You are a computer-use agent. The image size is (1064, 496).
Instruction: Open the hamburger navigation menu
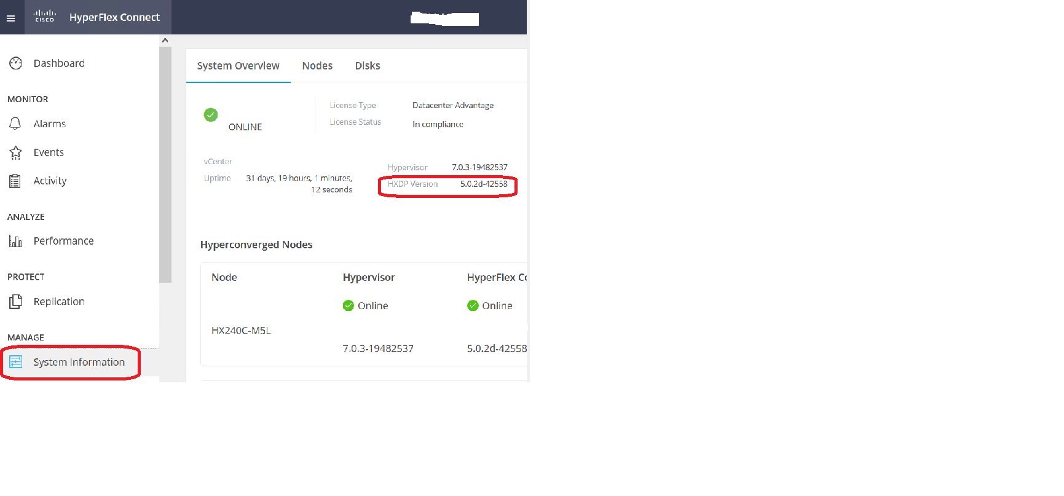coord(10,18)
